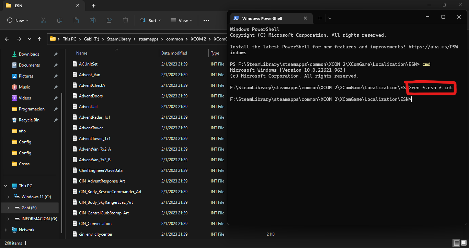The height and width of the screenshot is (248, 469).
Task: Expand the Network tree node
Action: pyautogui.click(x=6, y=230)
